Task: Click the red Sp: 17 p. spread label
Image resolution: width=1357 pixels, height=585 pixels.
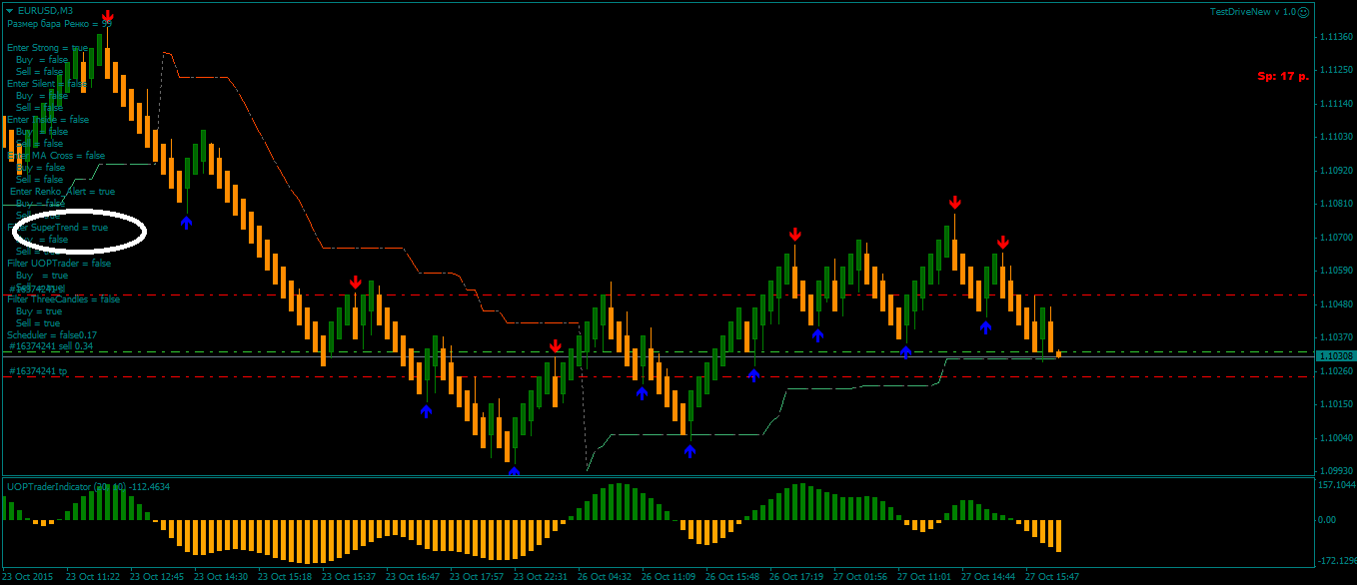Action: [1283, 76]
